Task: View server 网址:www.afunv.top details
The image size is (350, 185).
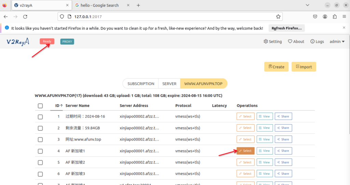Action: coord(265,139)
